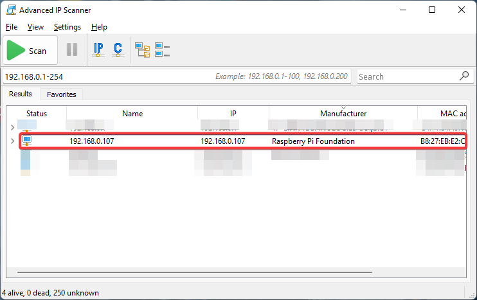This screenshot has width=477, height=300.
Task: Click the horizontal scrollbar in results
Action: click(x=195, y=272)
